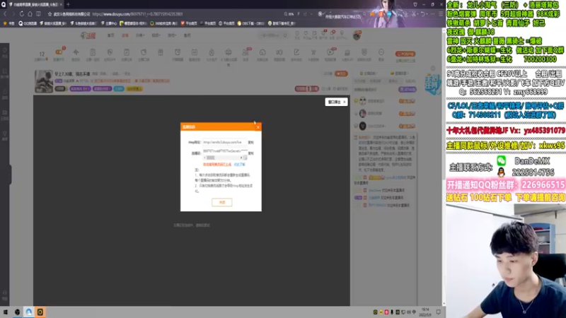Open the OBS下载 bookmark
Screen dimensions: 566x318
251,23
